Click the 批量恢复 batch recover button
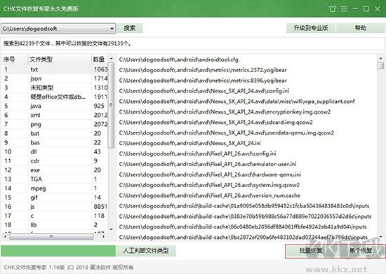Screen dimensions: 386x274 pos(311,251)
